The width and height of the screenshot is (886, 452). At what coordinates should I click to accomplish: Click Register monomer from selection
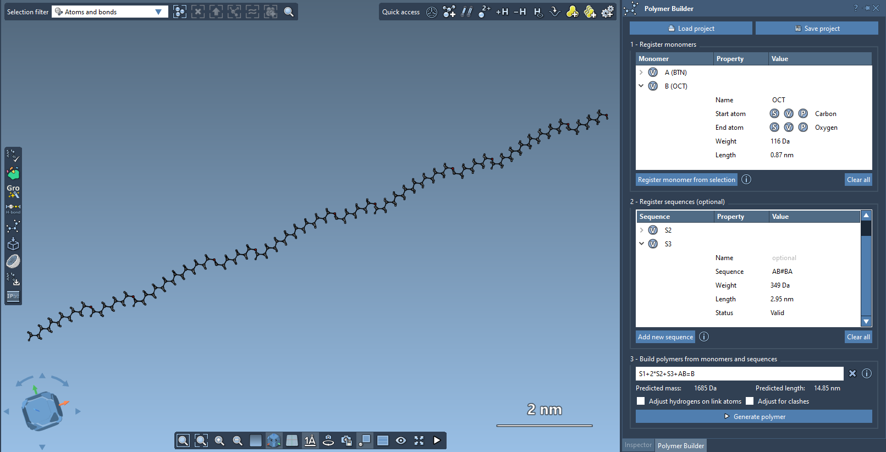[686, 180]
